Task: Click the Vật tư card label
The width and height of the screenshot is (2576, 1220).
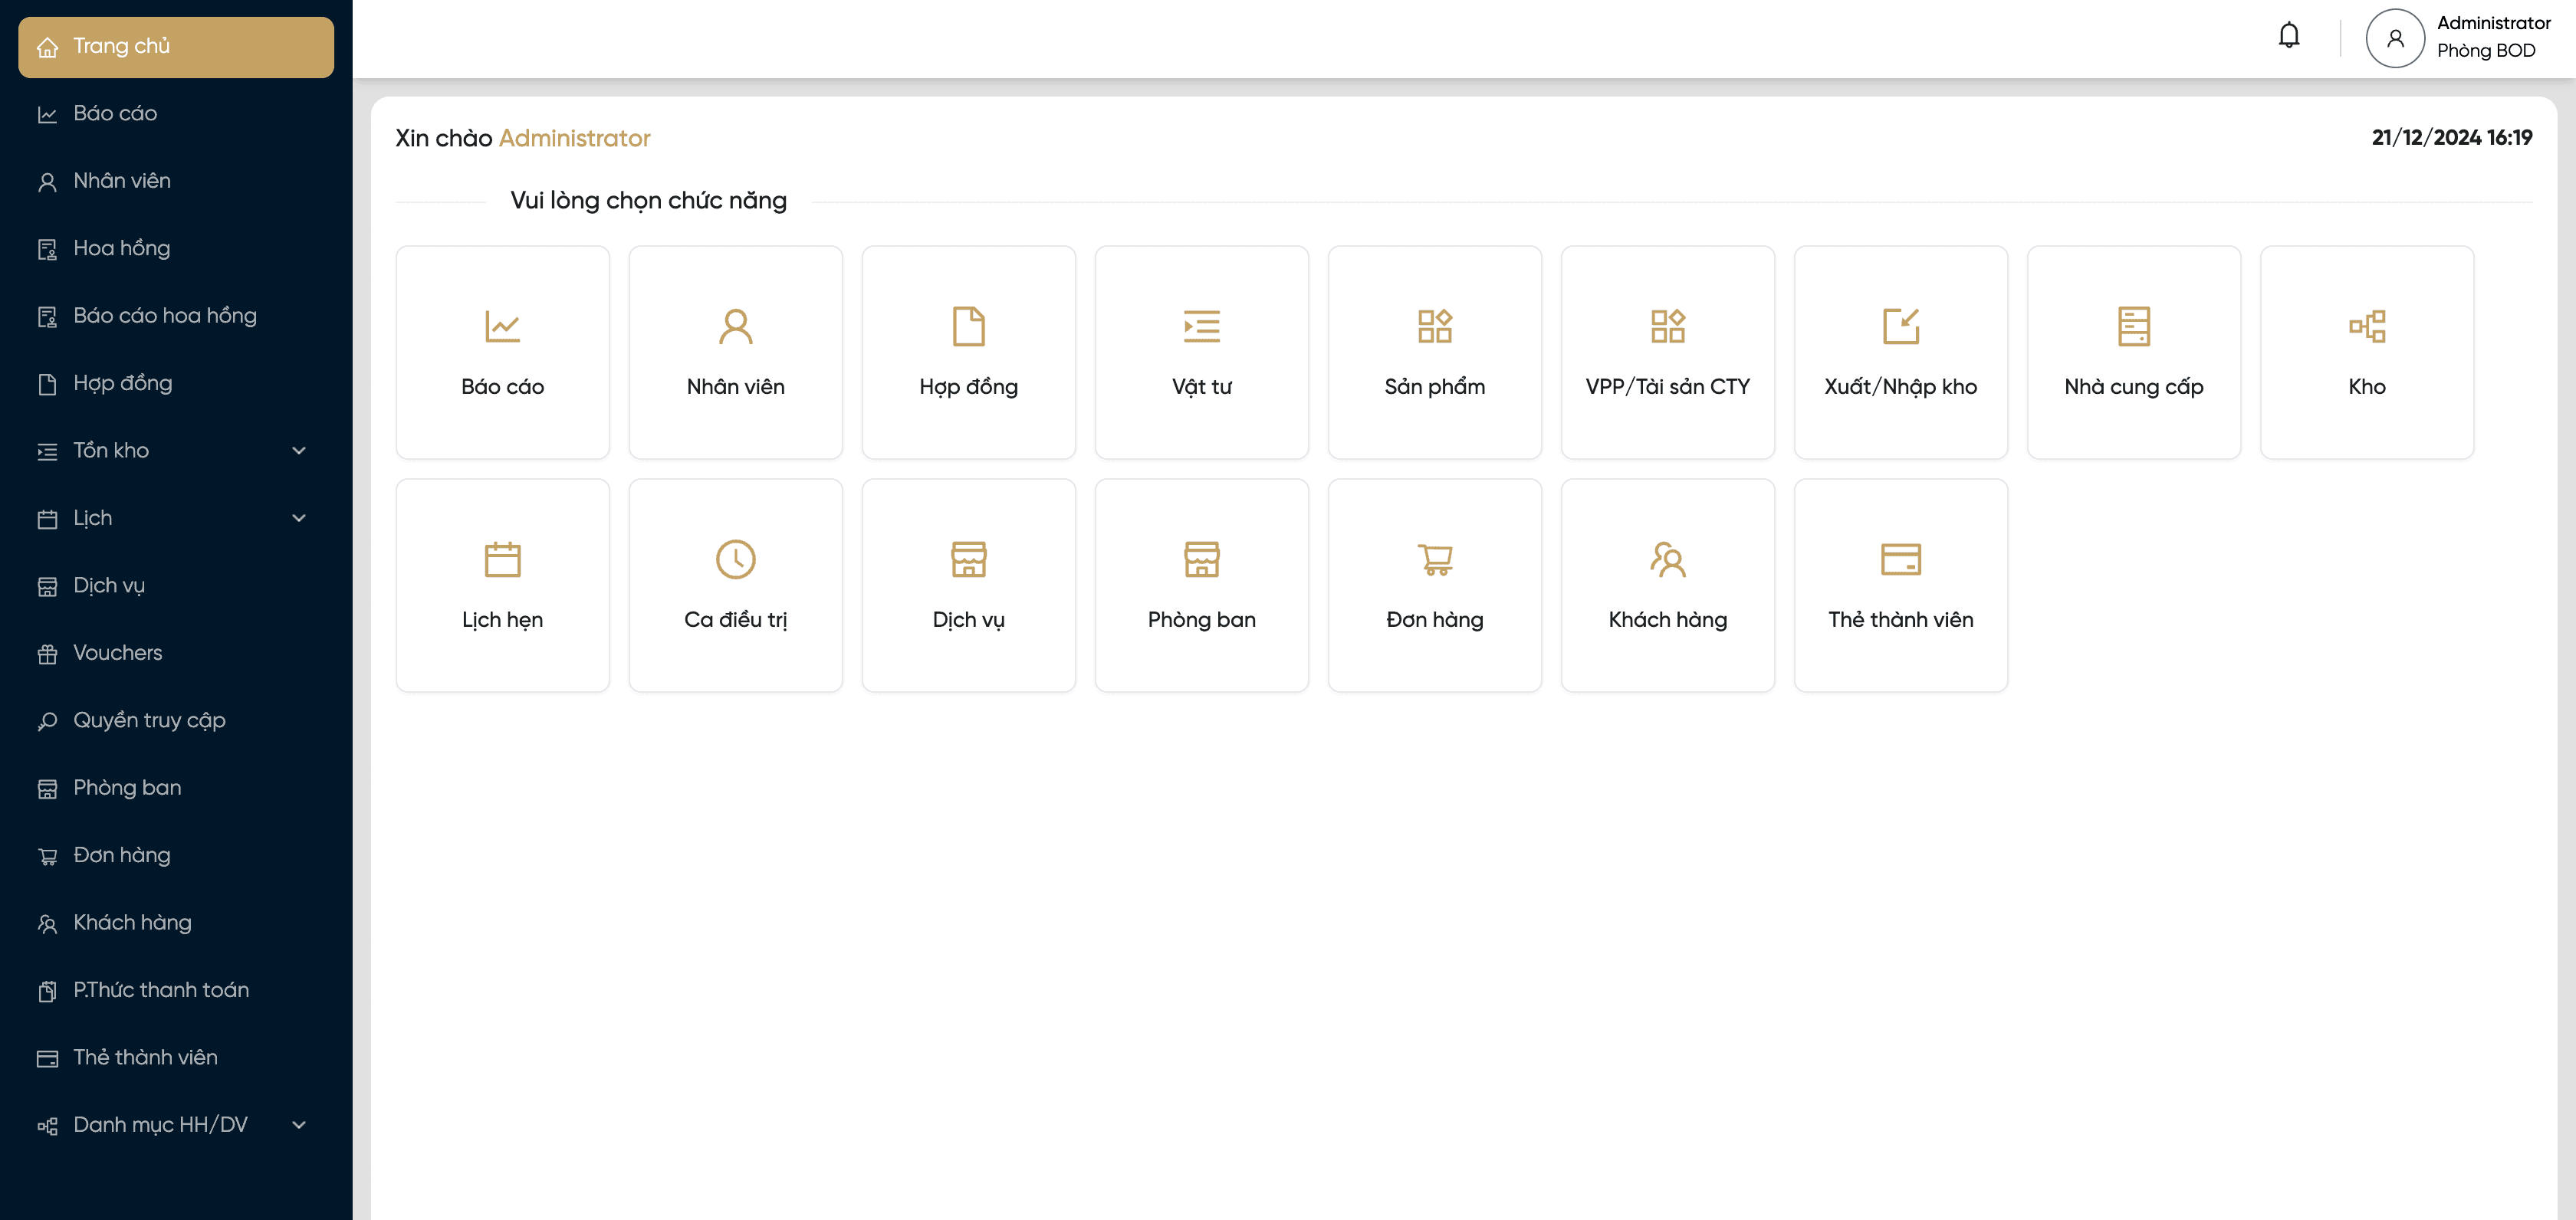Action: point(1201,388)
